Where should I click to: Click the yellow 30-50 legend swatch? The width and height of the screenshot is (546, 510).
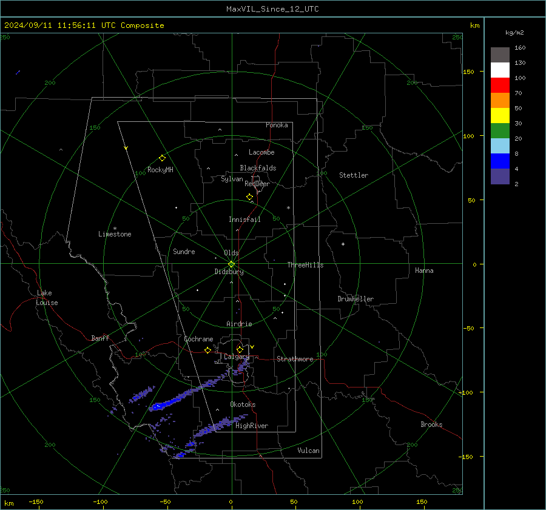click(500, 116)
